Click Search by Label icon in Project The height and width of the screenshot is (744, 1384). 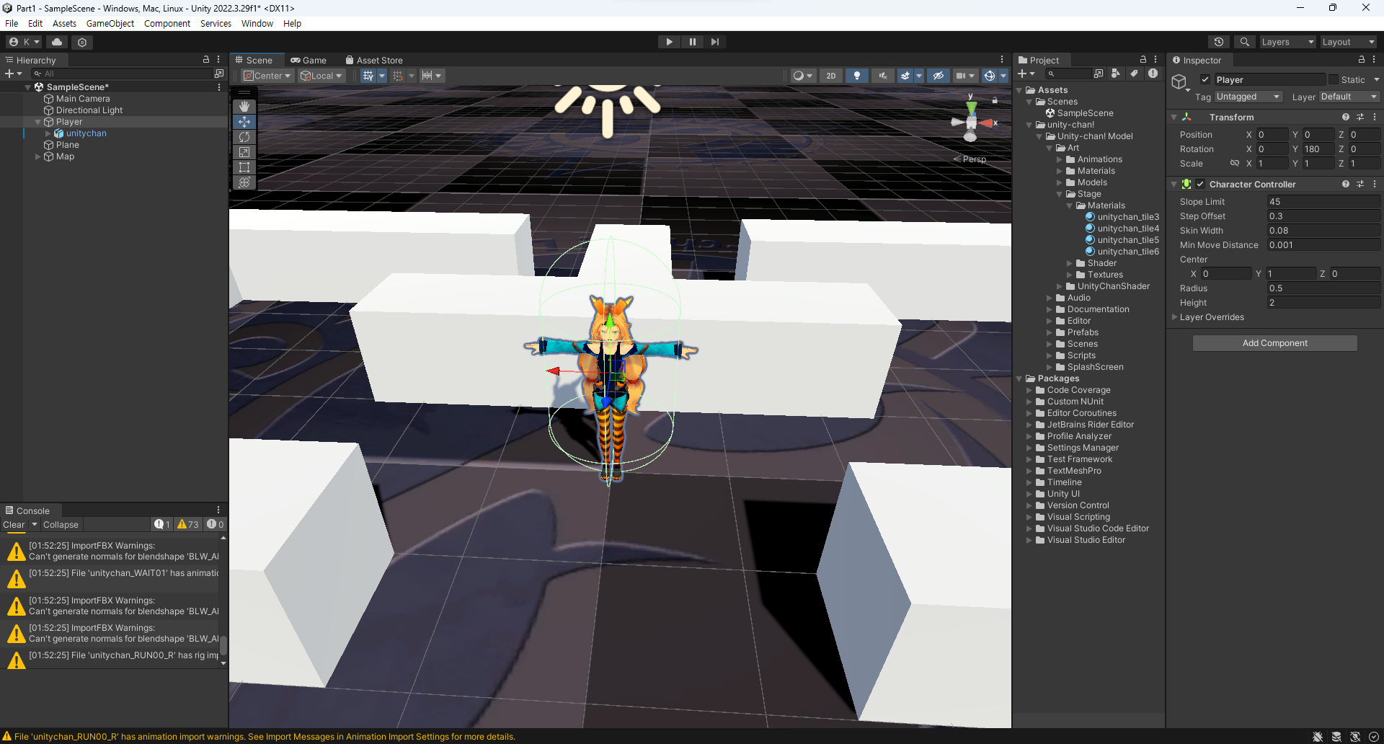point(1135,74)
